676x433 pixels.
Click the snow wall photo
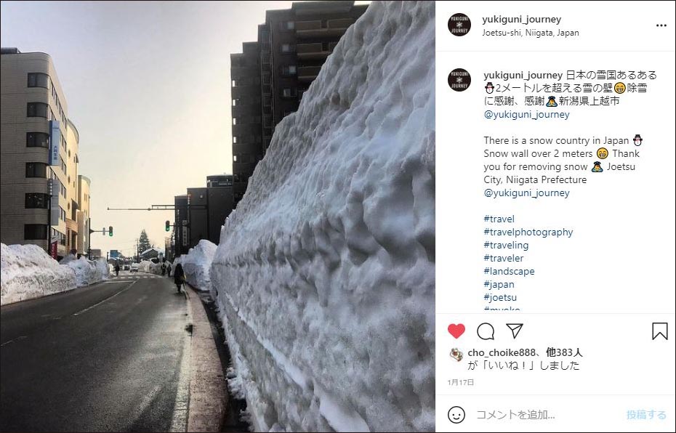[218, 216]
